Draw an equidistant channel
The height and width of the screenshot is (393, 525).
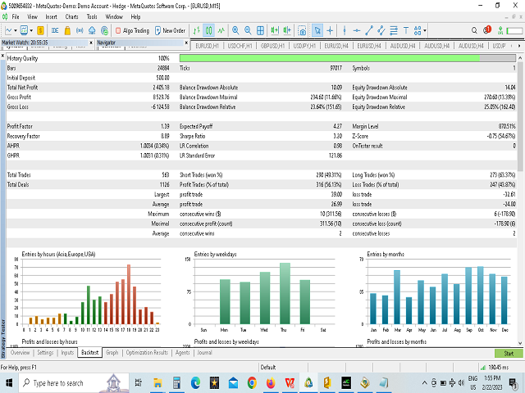tap(381, 31)
